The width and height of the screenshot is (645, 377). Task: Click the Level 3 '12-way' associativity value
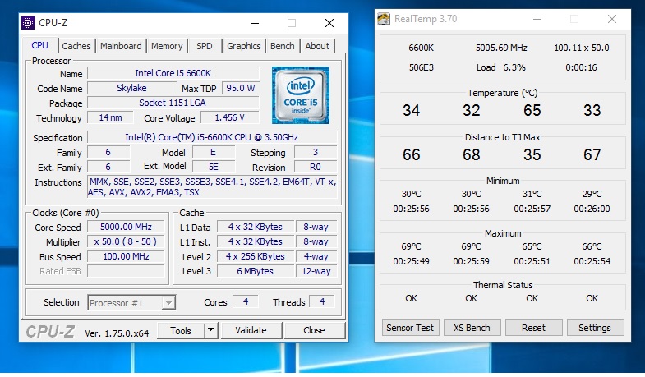point(316,271)
